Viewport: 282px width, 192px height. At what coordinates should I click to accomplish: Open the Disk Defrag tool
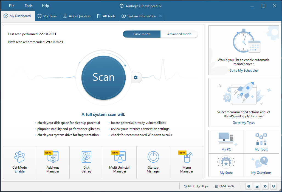(86, 162)
